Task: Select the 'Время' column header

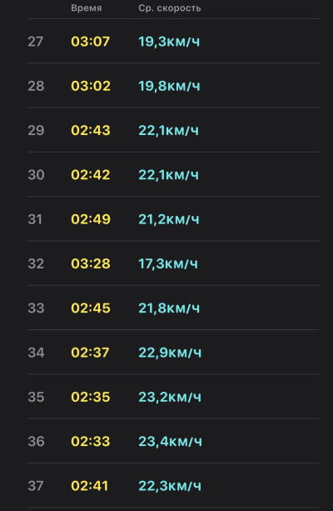Action: (x=87, y=8)
